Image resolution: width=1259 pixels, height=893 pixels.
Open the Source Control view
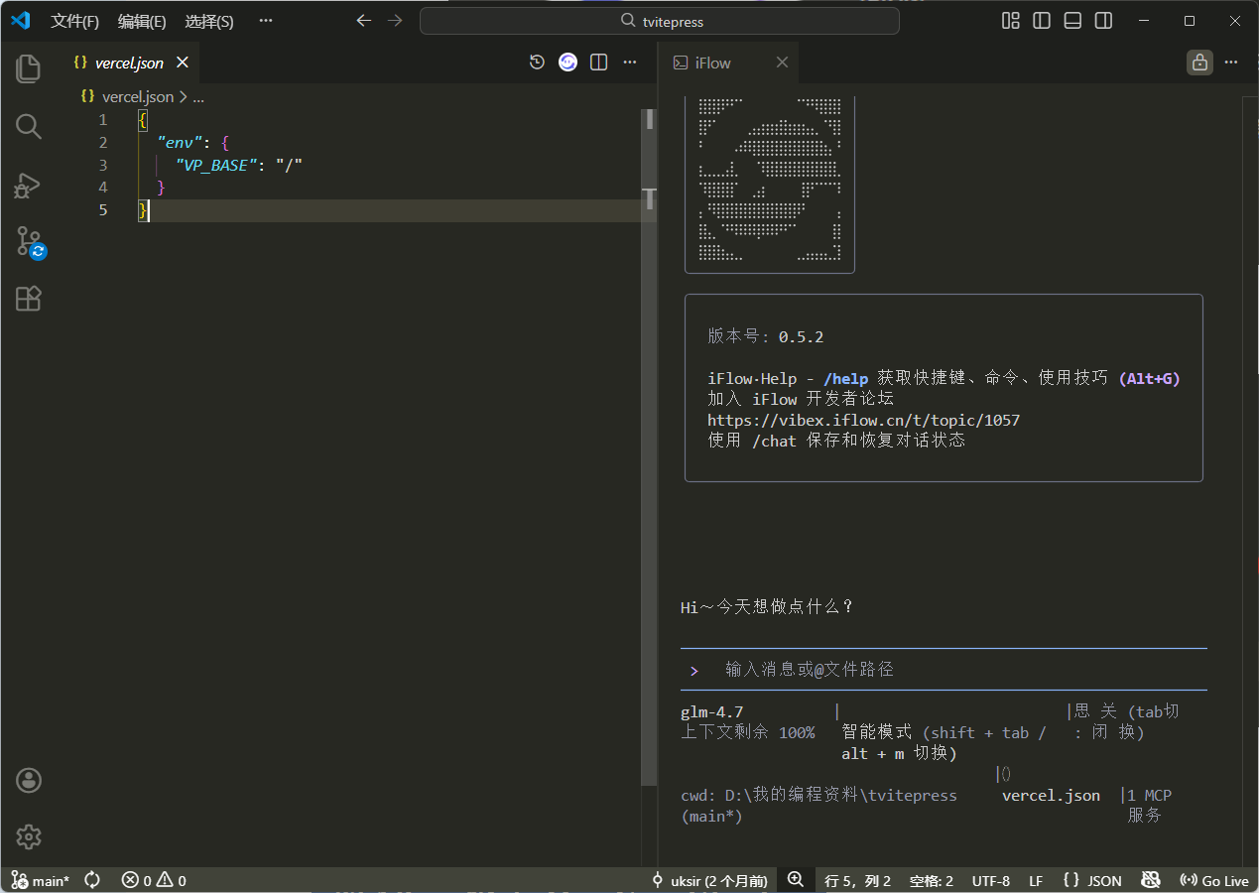point(29,241)
